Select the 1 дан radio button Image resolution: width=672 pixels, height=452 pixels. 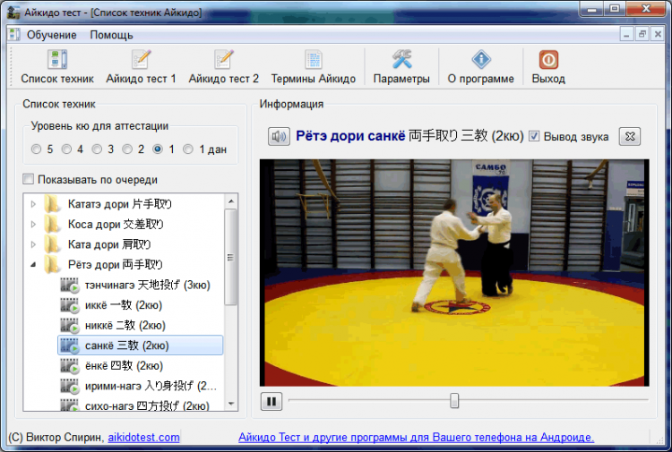tap(188, 149)
